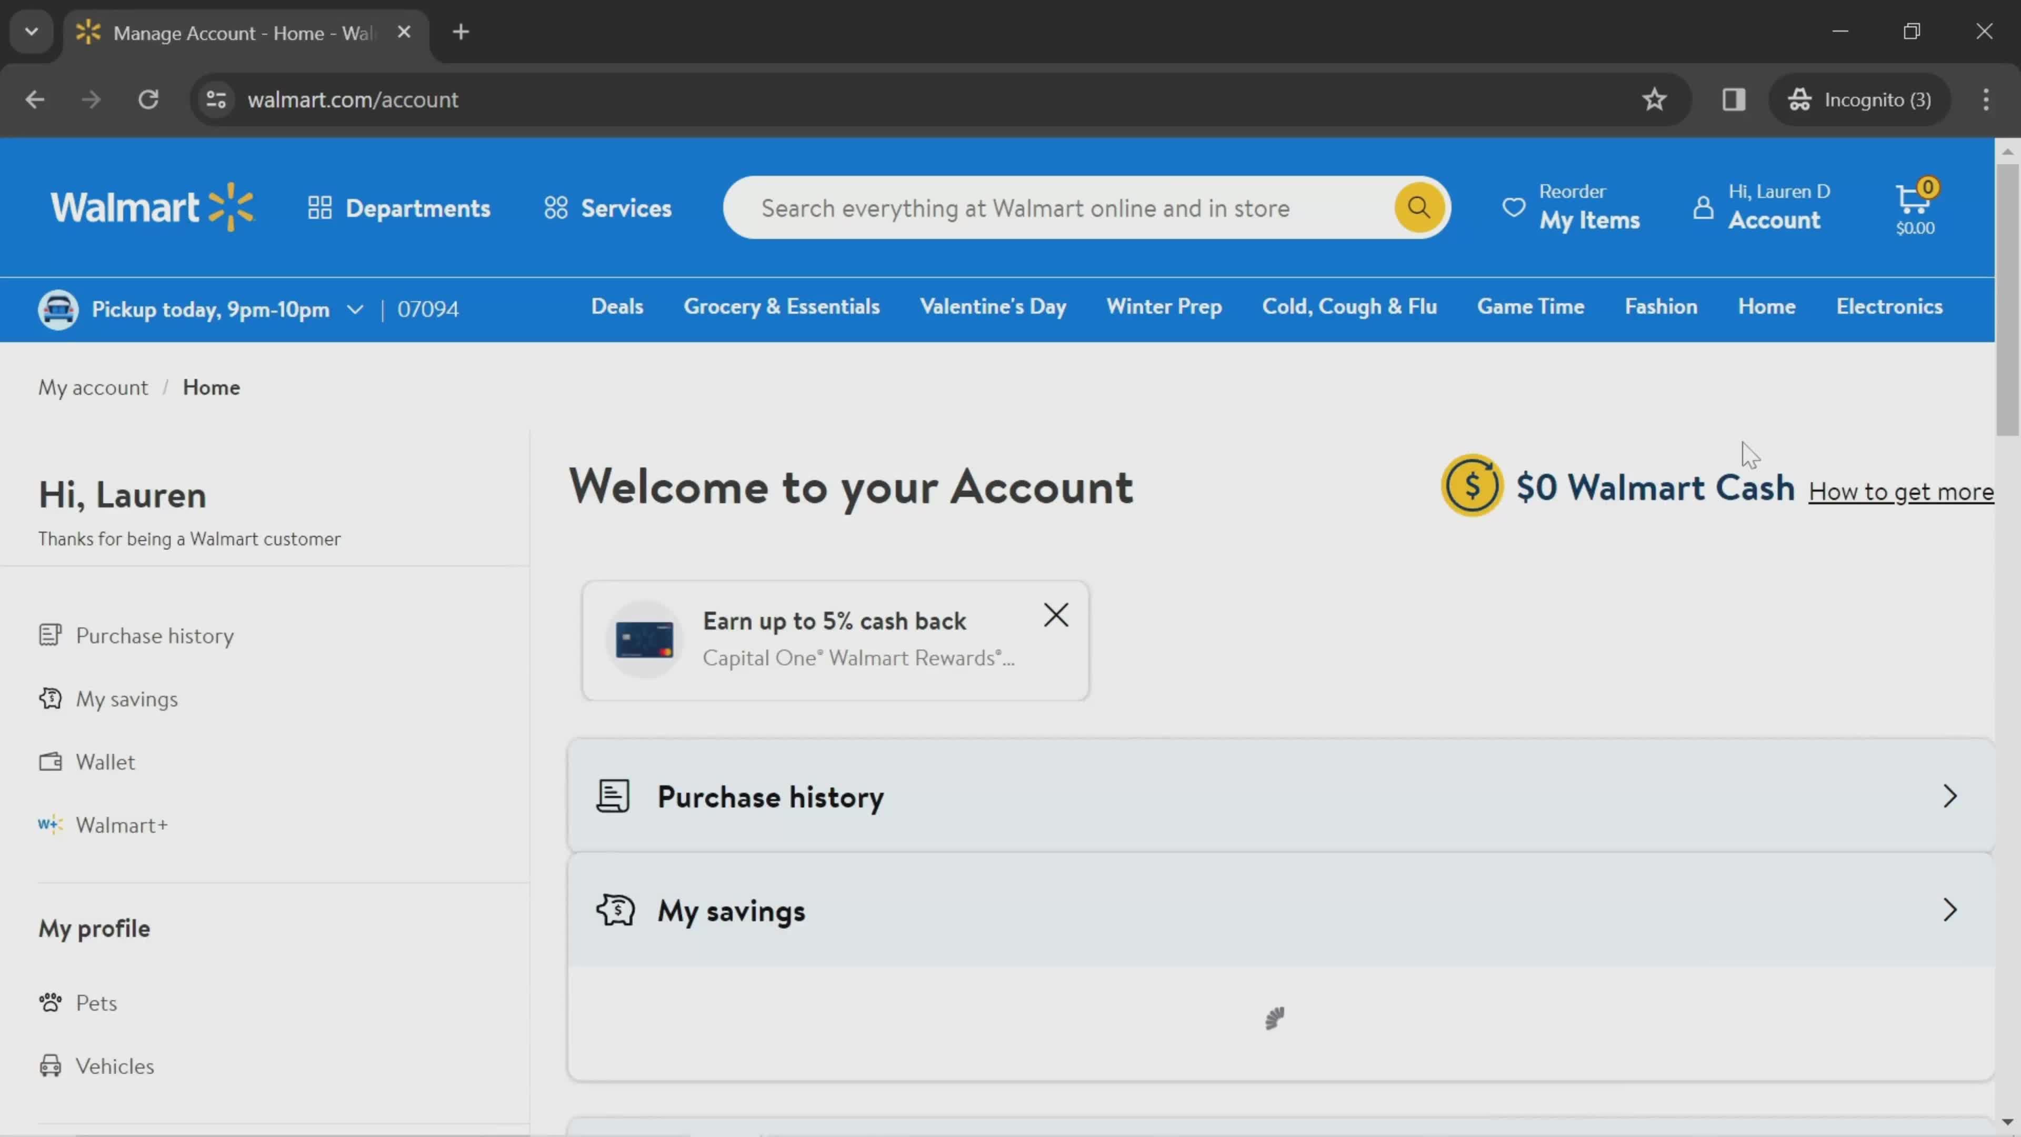Click the scrollbar down arrow
Viewport: 2021px width, 1137px height.
click(x=2008, y=1122)
